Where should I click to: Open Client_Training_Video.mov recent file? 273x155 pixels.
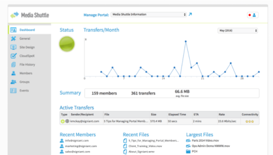pyautogui.click(x=145, y=146)
